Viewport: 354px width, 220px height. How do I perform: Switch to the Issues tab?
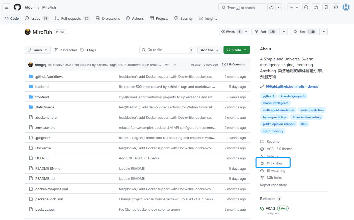coord(35,19)
